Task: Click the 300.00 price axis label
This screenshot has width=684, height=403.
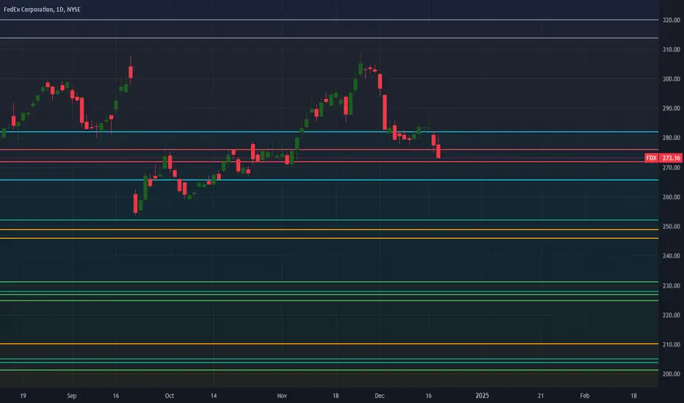Action: click(x=672, y=79)
